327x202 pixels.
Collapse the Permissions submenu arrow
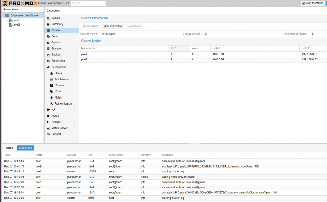pos(75,67)
